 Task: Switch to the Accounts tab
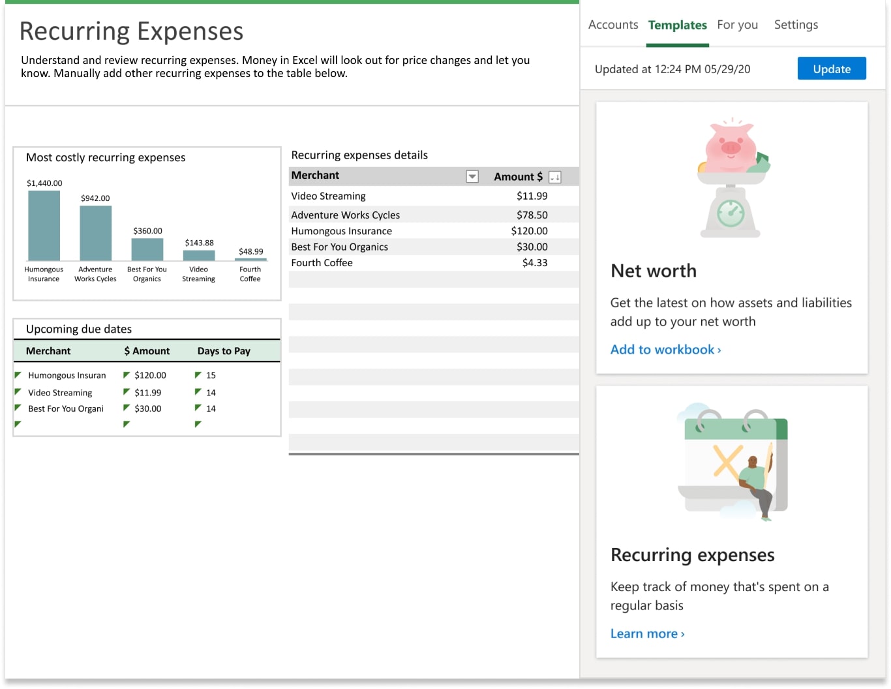click(x=613, y=25)
